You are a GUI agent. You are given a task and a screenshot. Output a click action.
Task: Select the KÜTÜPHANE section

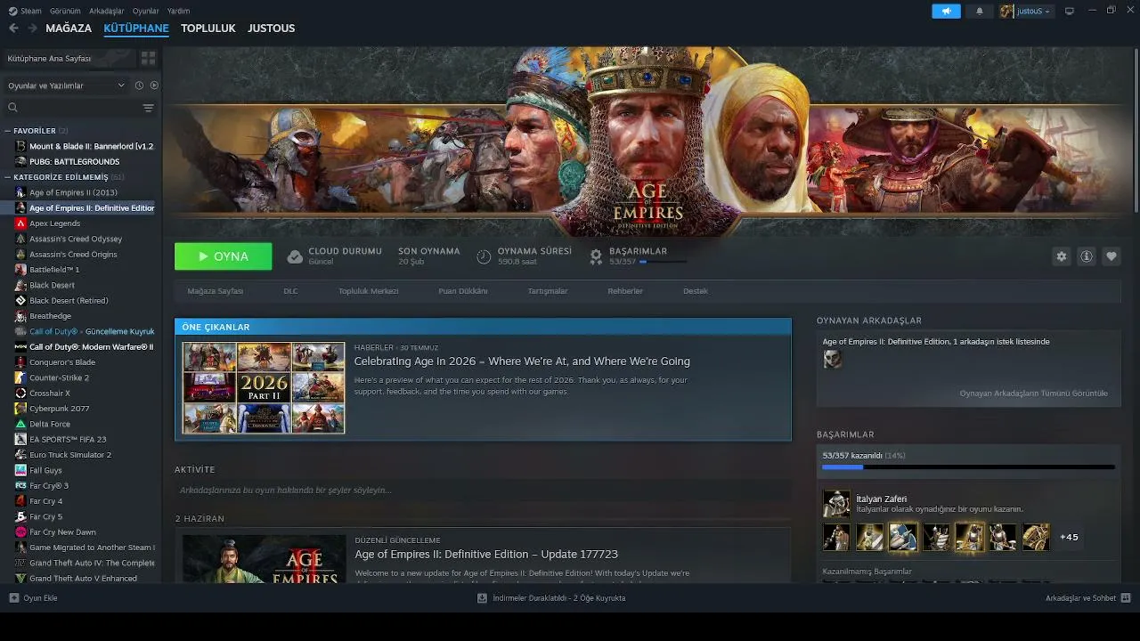[136, 28]
